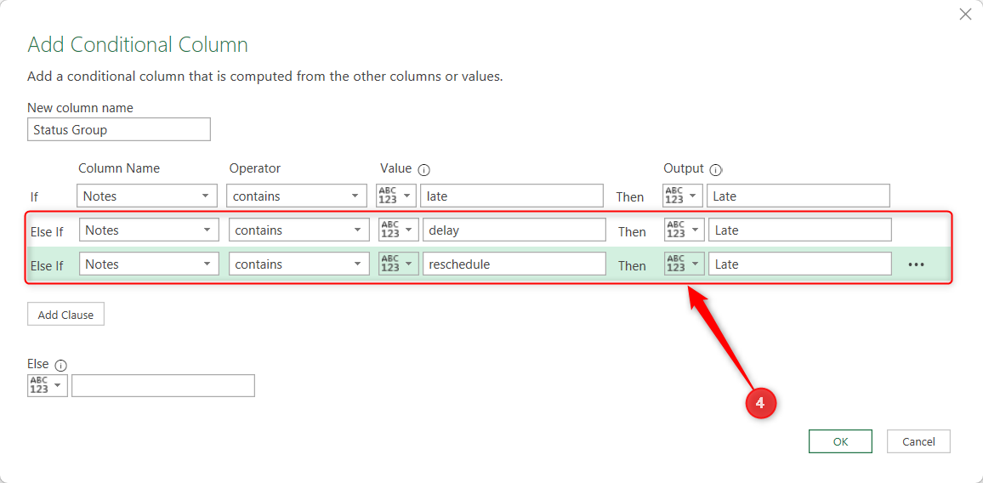This screenshot has width=983, height=483.
Task: Click the delay row Output field
Action: (x=800, y=230)
